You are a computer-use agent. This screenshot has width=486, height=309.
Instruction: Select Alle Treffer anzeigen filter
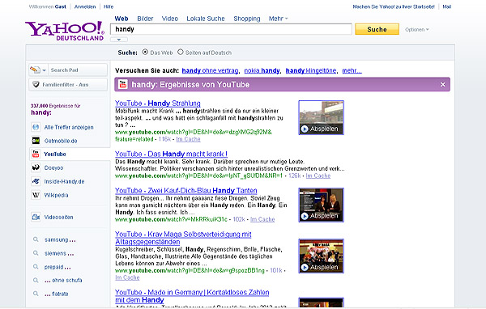click(69, 127)
